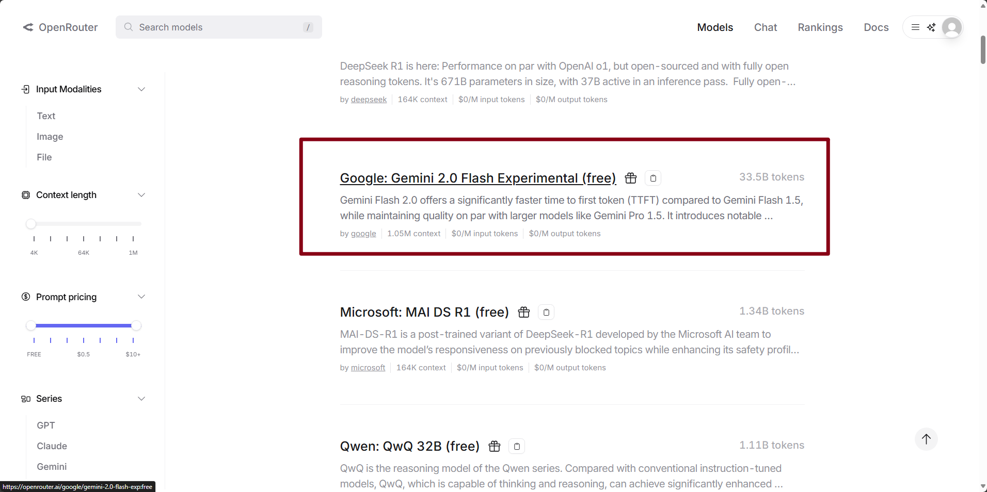Open the microsoft provider link
Image resolution: width=987 pixels, height=492 pixels.
click(x=368, y=368)
